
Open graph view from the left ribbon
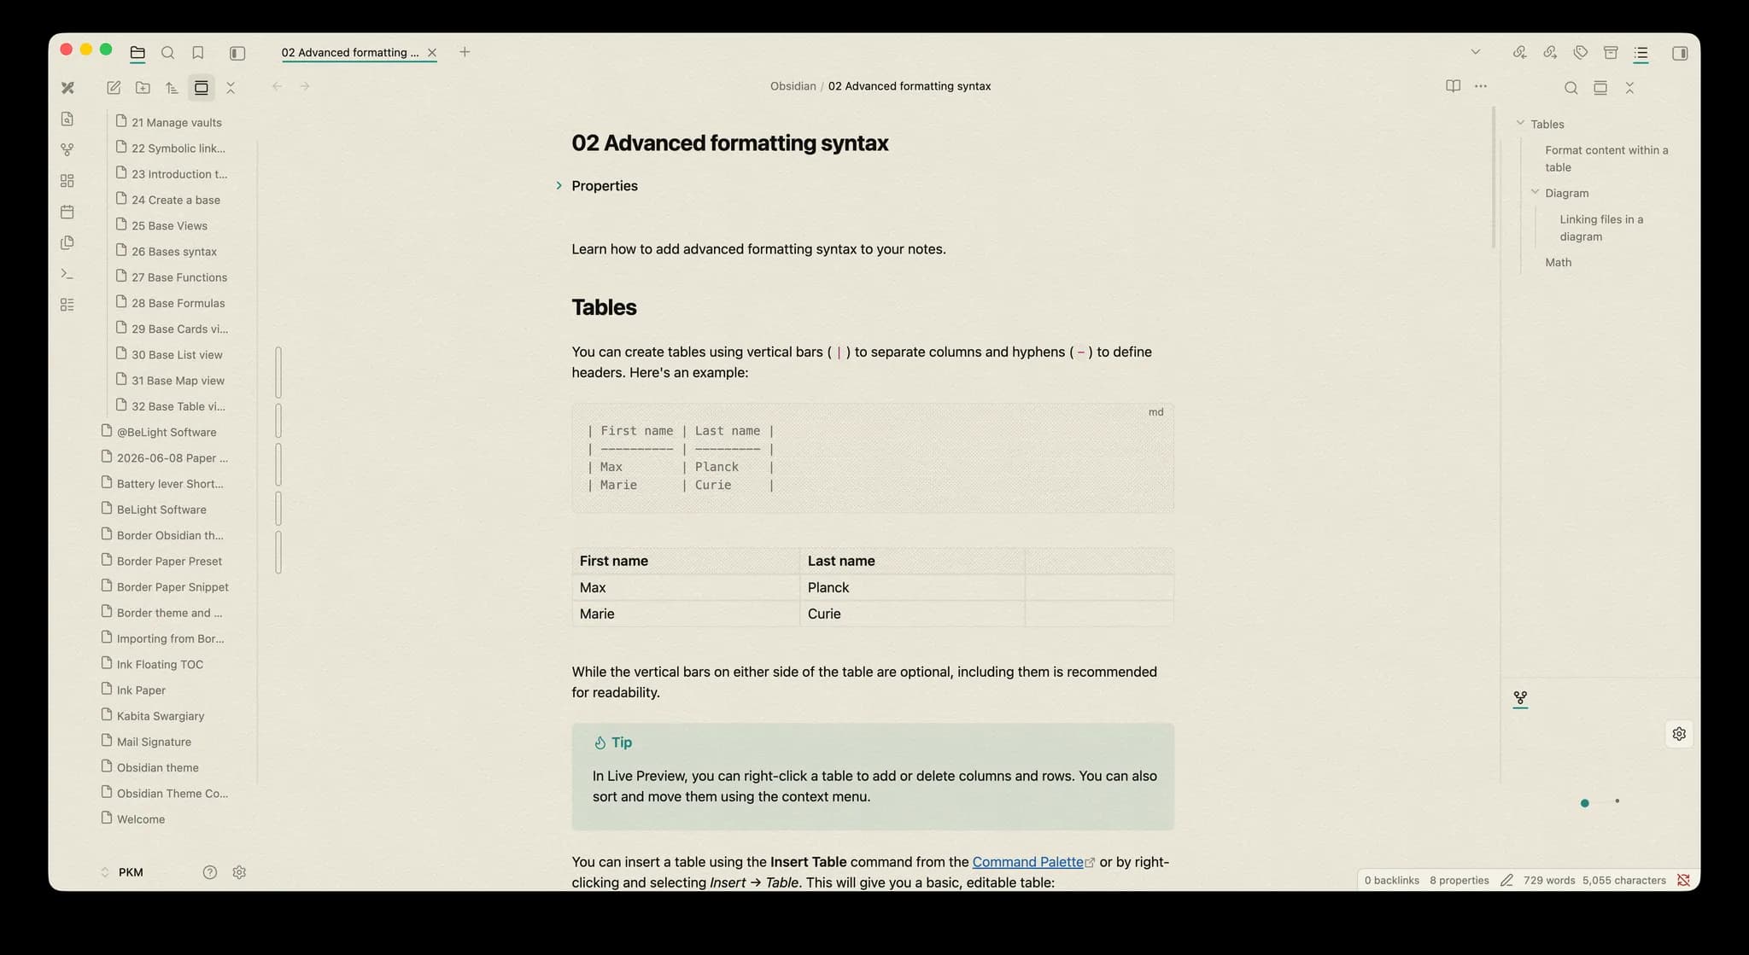click(67, 149)
